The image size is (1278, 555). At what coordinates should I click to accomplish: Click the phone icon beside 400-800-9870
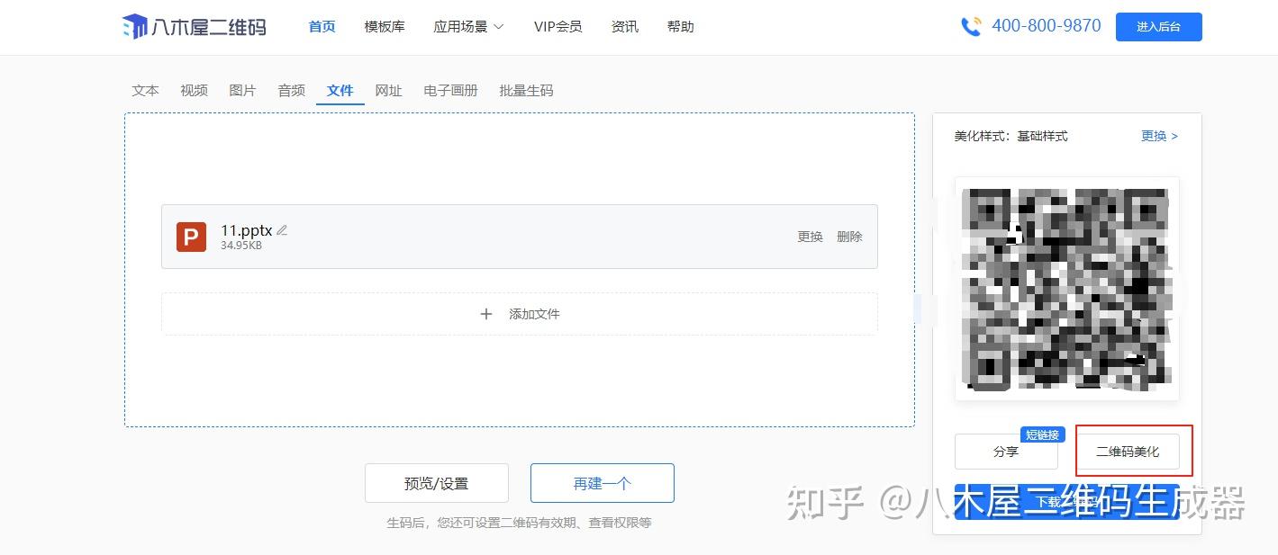tap(971, 27)
